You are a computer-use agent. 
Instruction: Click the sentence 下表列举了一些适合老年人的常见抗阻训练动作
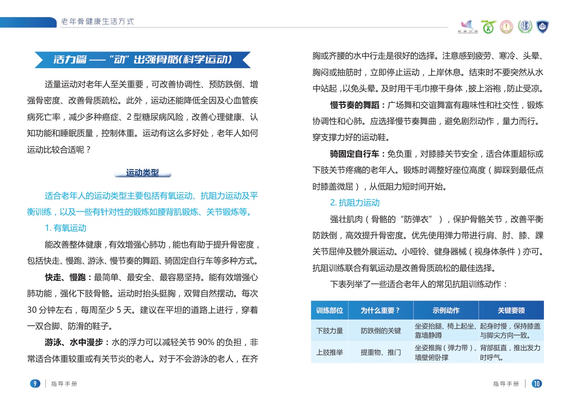pos(419,284)
